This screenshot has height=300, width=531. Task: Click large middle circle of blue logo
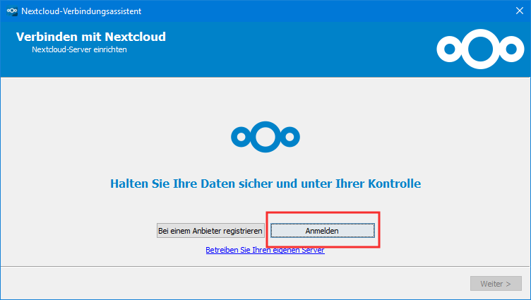[x=265, y=136]
